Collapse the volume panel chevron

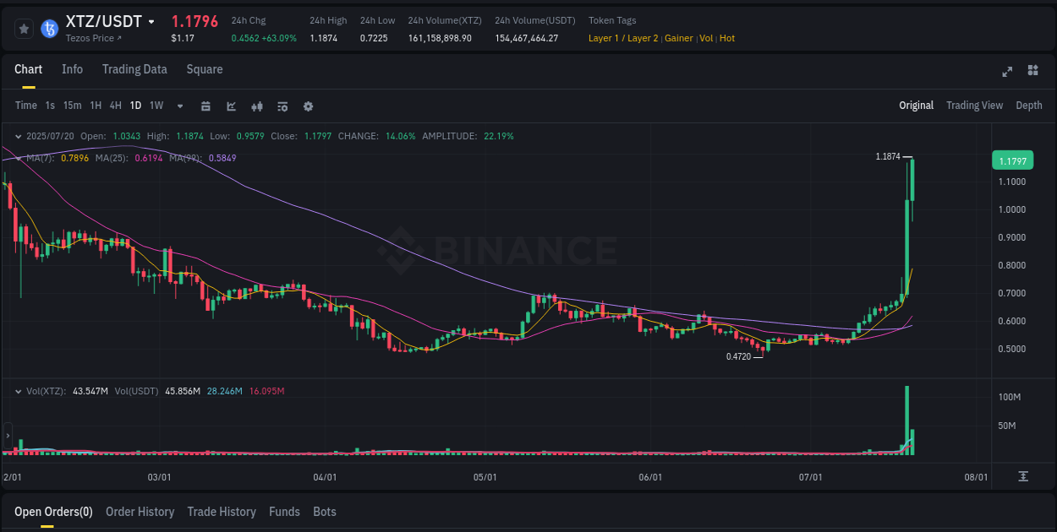18,391
